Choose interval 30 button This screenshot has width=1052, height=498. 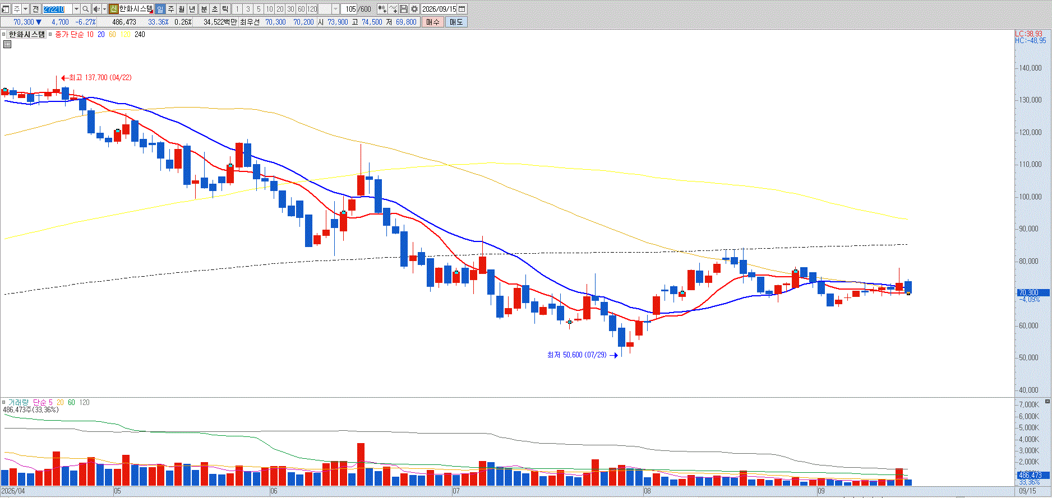click(290, 9)
